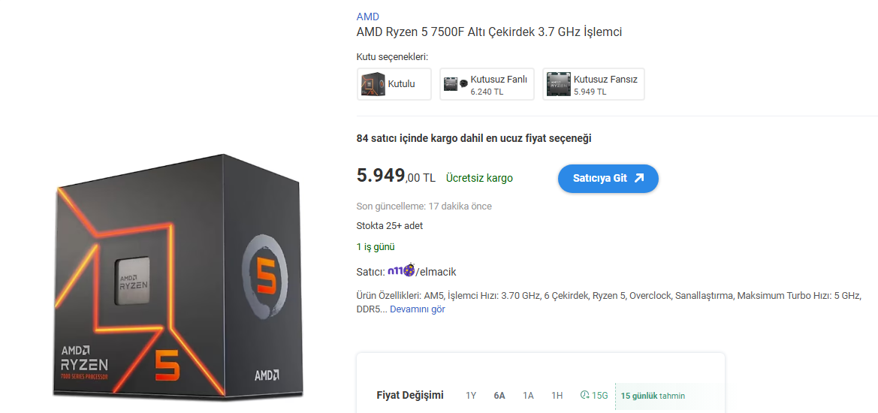The width and height of the screenshot is (878, 413).
Task: Switch price chart to 1A range
Action: pos(528,396)
